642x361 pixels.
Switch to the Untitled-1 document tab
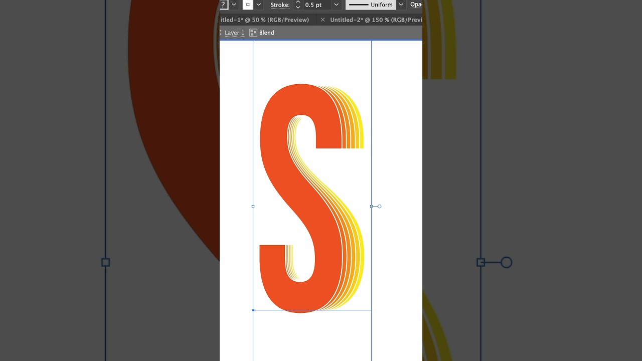point(264,20)
